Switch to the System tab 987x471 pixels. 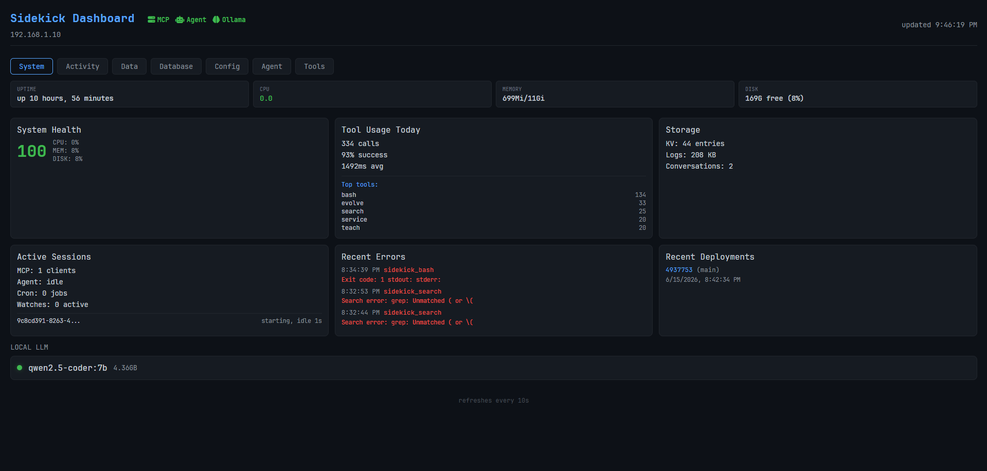[x=31, y=66]
